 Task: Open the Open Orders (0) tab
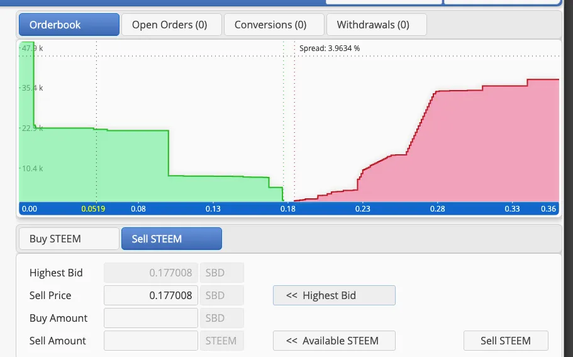point(171,25)
